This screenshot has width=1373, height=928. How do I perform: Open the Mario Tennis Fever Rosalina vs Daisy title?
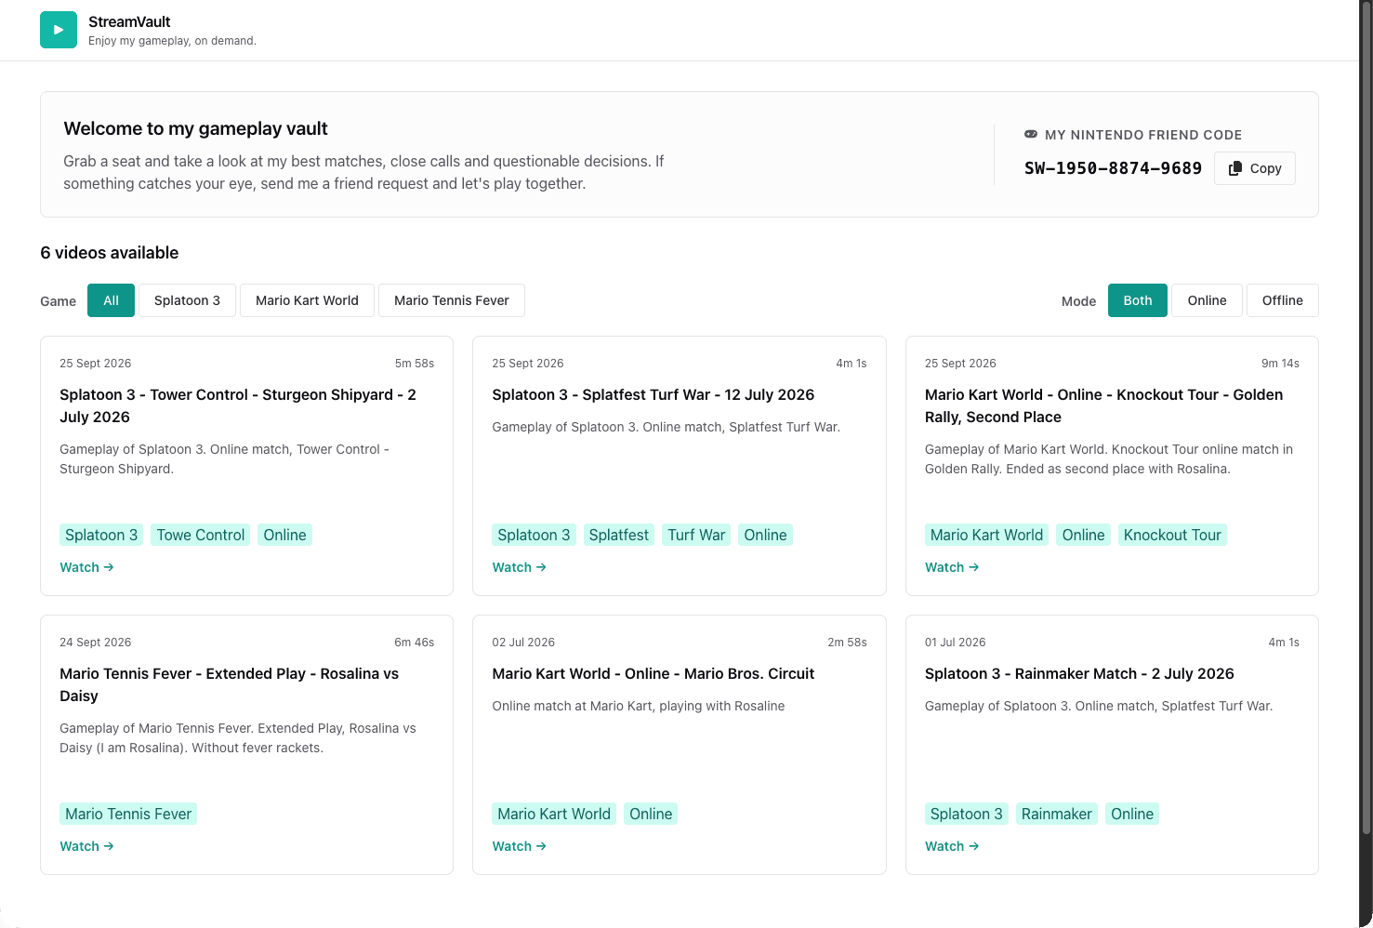coord(229,684)
